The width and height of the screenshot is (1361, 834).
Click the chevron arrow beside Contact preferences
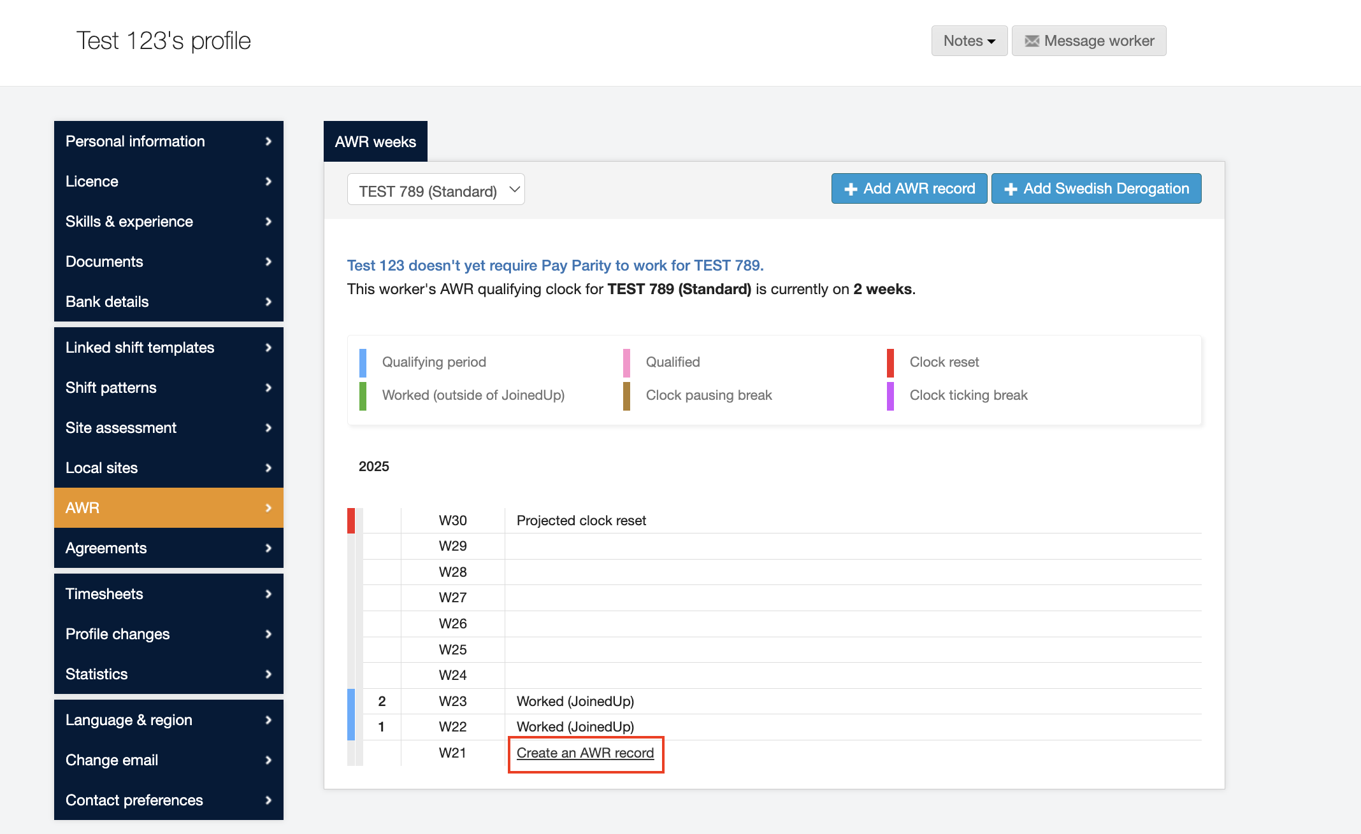click(268, 800)
